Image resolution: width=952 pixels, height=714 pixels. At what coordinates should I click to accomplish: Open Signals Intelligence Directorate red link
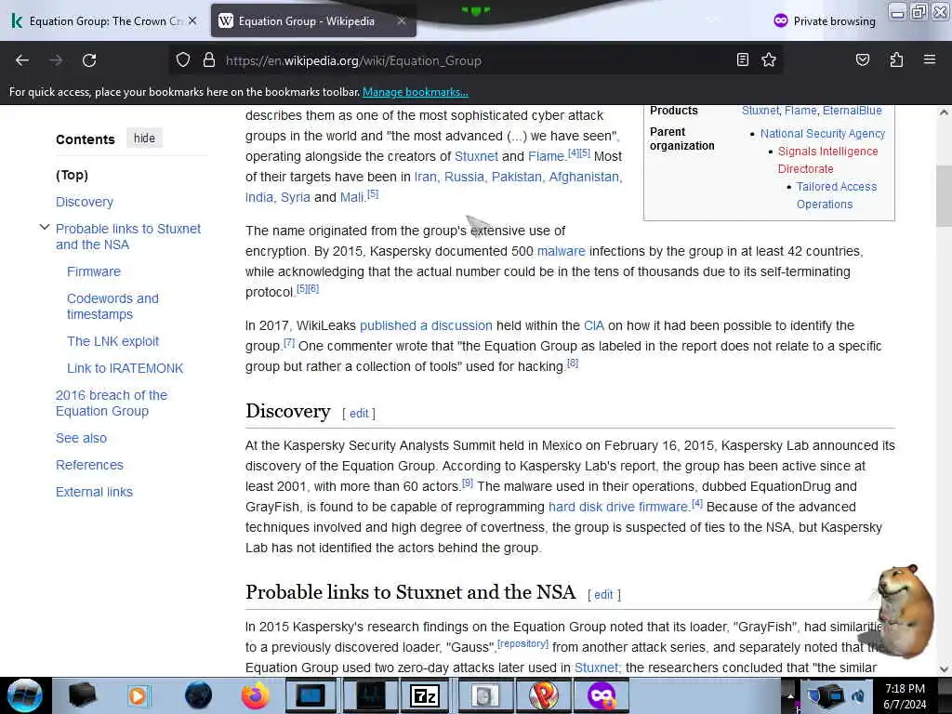coord(827,160)
